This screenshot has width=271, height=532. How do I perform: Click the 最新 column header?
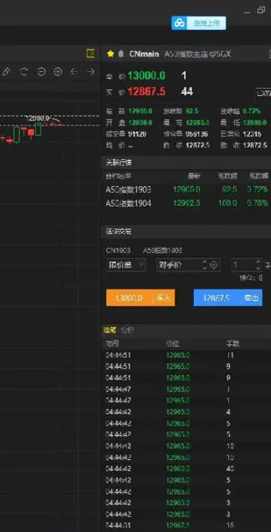coord(194,176)
